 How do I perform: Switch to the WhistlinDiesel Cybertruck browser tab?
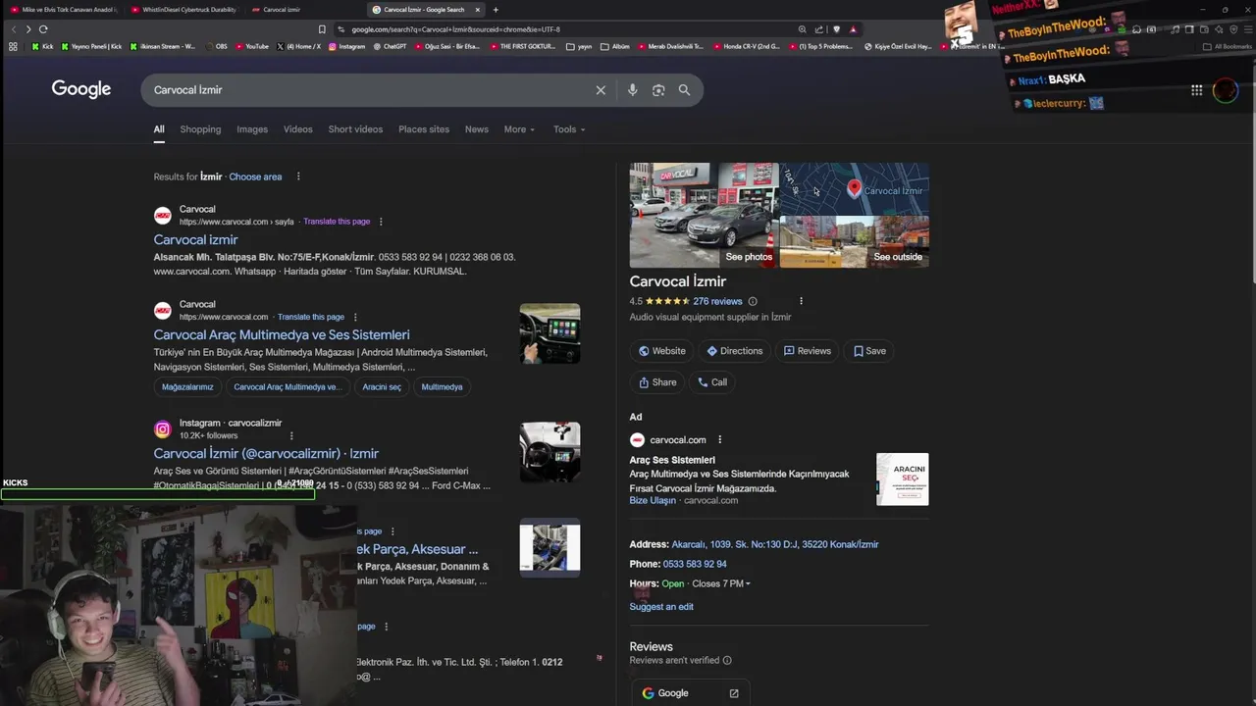point(183,10)
